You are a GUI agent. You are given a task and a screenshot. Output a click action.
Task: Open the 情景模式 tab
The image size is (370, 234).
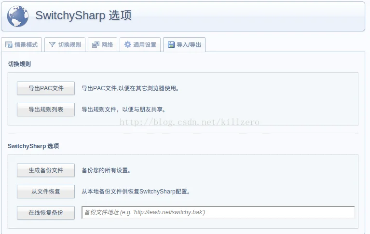pos(22,44)
